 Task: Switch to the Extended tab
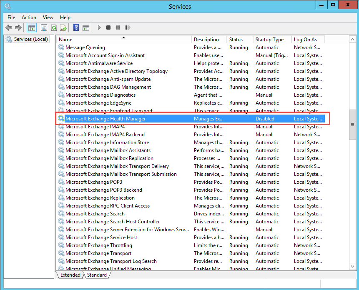[70, 275]
